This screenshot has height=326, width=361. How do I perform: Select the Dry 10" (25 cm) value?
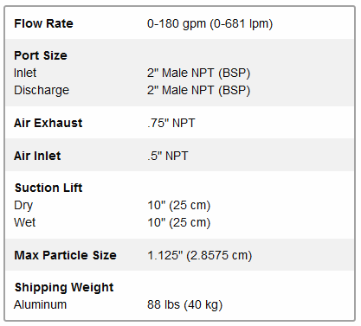(179, 206)
